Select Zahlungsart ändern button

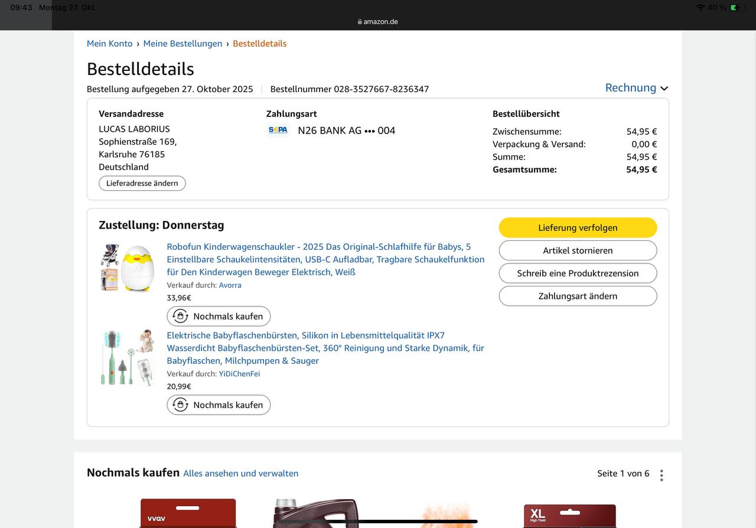coord(578,296)
